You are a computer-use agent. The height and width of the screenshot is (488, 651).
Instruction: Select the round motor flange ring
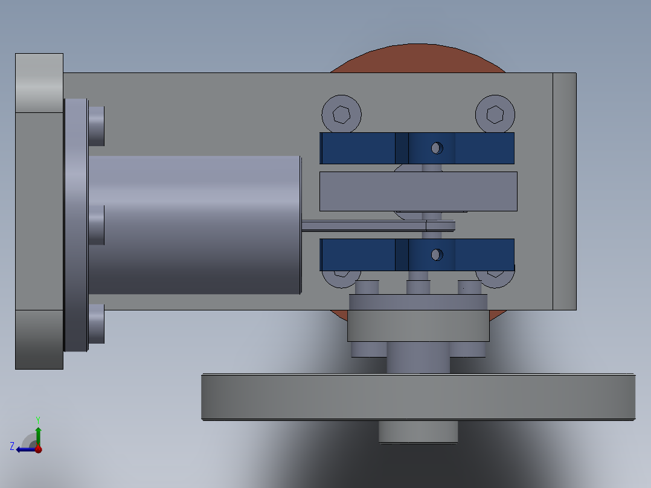pyautogui.click(x=76, y=225)
